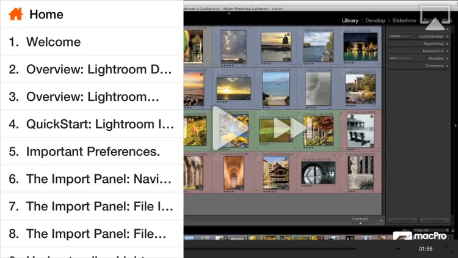Select the cloudy sky thumbnail
The width and height of the screenshot is (458, 258).
pyautogui.click(x=233, y=47)
